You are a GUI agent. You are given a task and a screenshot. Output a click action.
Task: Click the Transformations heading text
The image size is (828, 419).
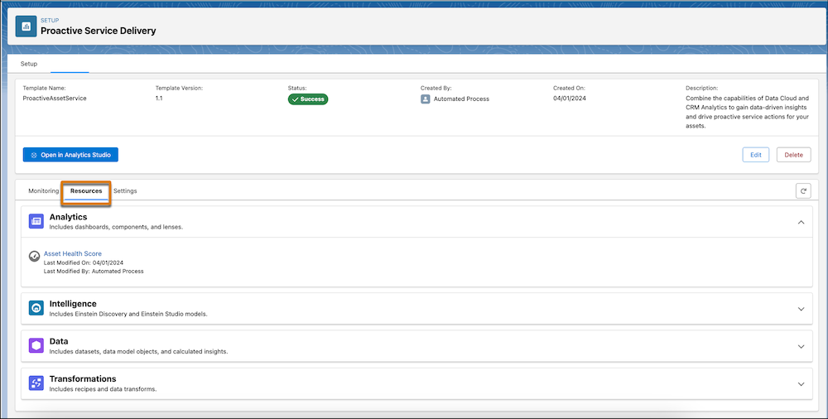click(82, 379)
